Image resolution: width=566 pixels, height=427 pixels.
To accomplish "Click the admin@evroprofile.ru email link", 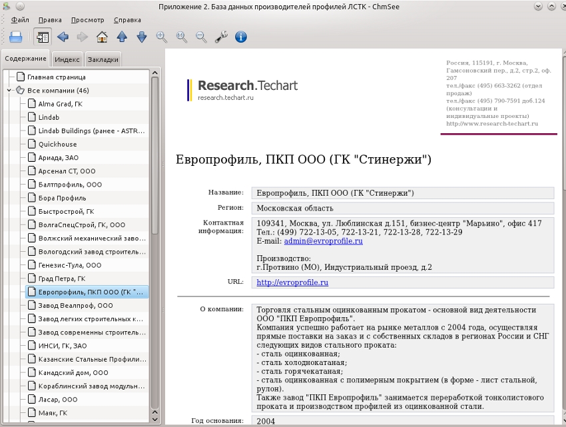I will 323,241.
